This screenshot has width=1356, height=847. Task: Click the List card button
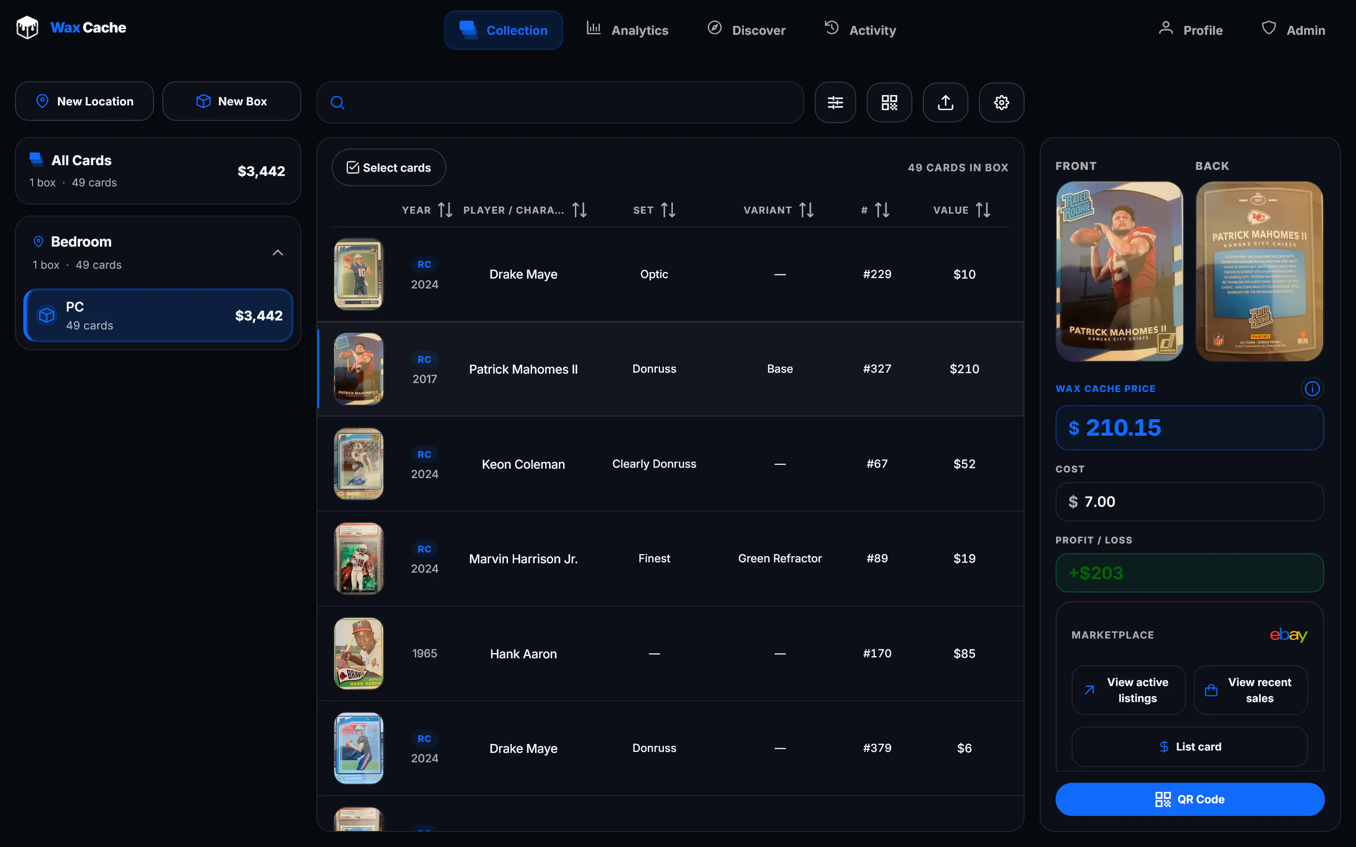(x=1190, y=747)
